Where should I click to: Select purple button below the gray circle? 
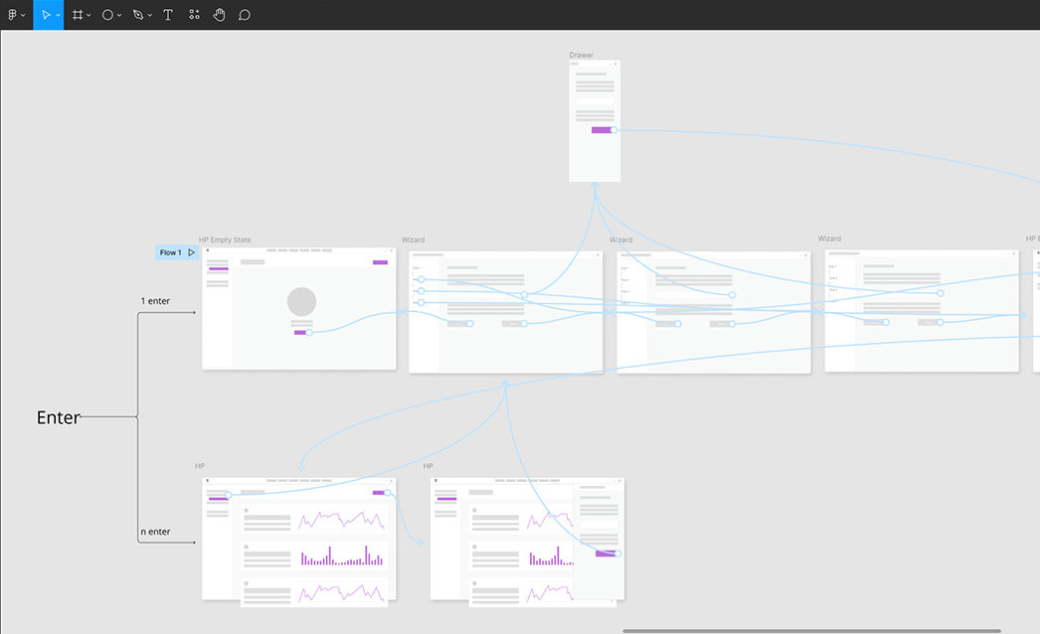(300, 332)
